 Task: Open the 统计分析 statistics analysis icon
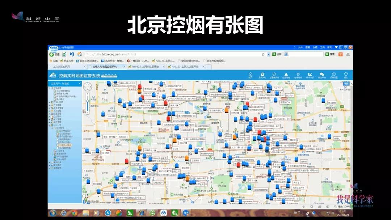click(x=310, y=74)
